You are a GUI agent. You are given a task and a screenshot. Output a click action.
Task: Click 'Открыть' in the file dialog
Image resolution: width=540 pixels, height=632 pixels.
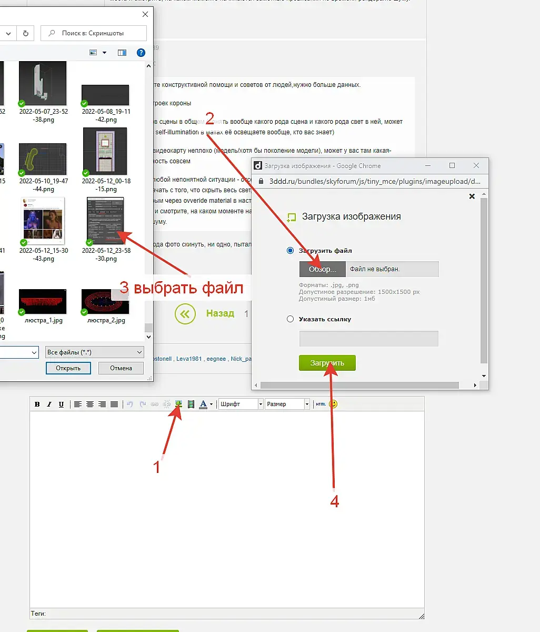(x=68, y=368)
